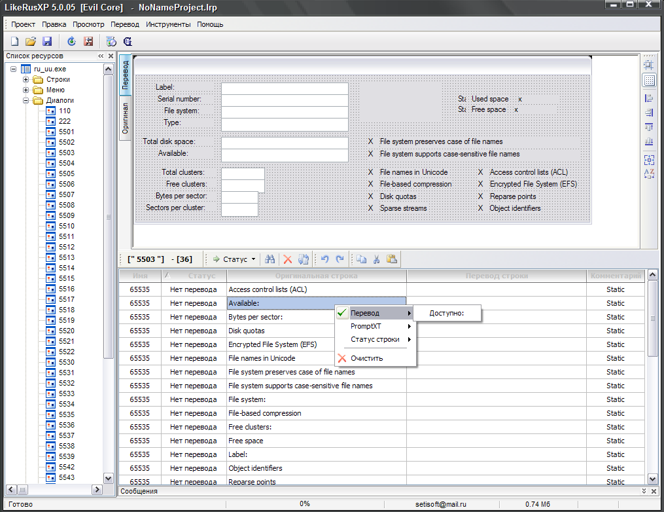Align controls to the bottom edge

pos(649,141)
